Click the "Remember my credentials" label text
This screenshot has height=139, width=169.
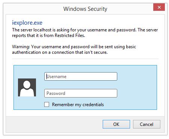78,105
